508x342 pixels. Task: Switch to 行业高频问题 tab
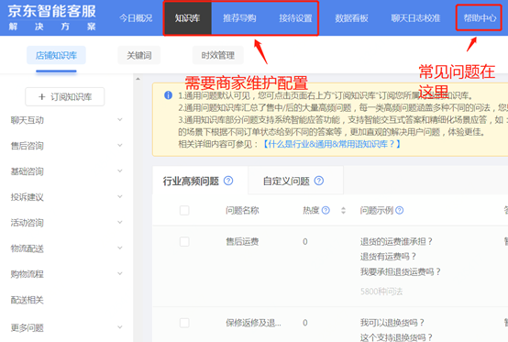click(x=191, y=181)
